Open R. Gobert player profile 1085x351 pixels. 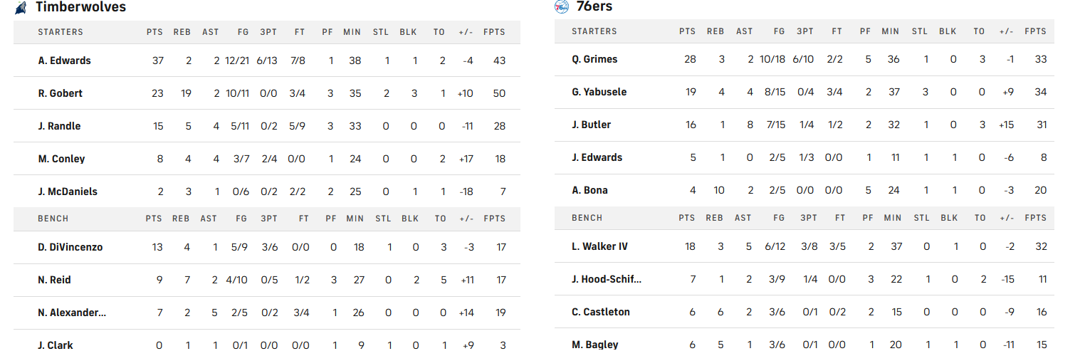(x=60, y=93)
